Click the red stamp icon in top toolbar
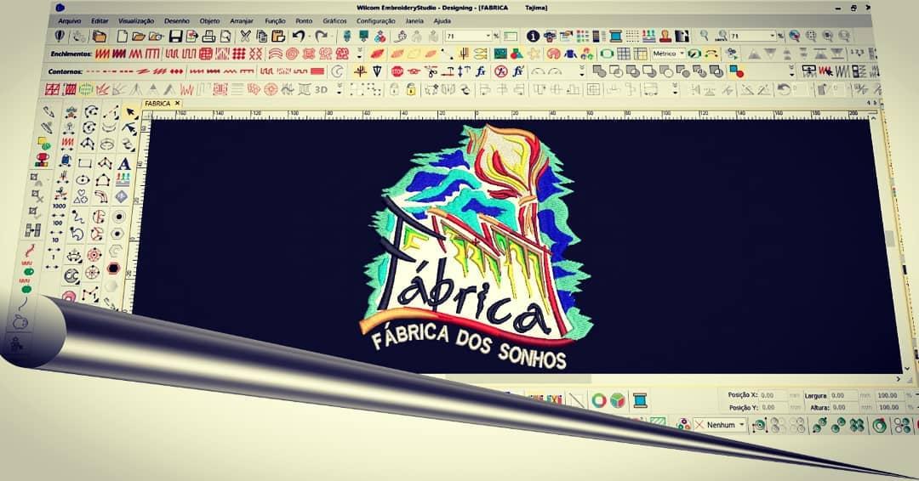Viewport: 919px width, 481px height. click(665, 37)
